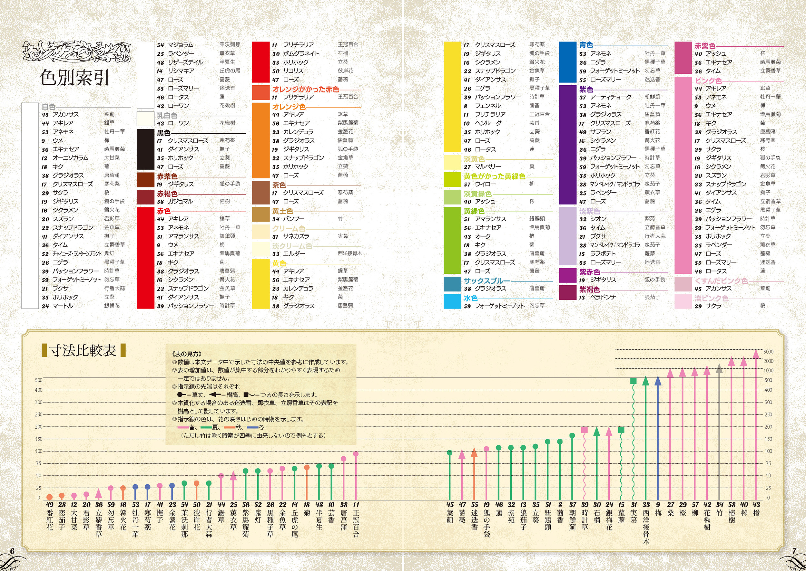Click the orange dot marker for 番紅花
Image resolution: width=806 pixels, height=571 pixels.
[50, 497]
